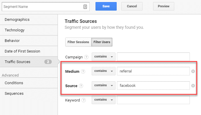Toggle to Filter Sessions mode

click(78, 42)
